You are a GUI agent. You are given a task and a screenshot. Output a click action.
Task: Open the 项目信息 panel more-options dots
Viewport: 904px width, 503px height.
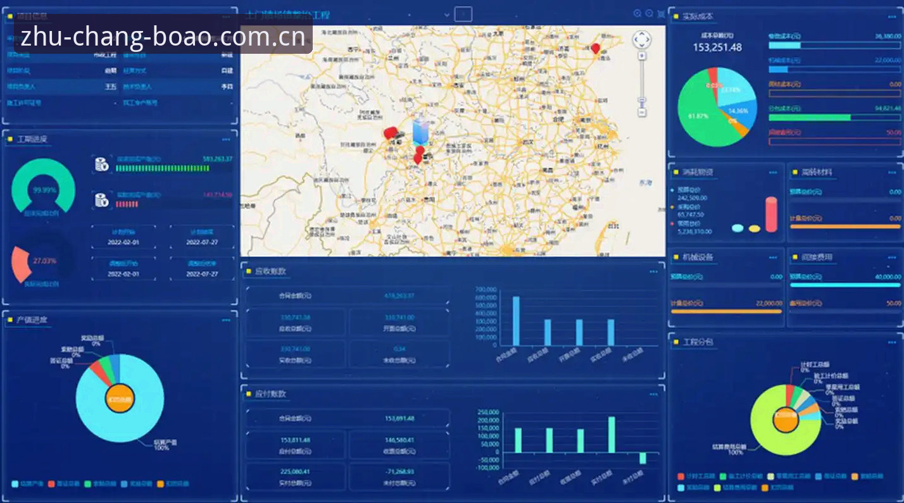coord(227,16)
